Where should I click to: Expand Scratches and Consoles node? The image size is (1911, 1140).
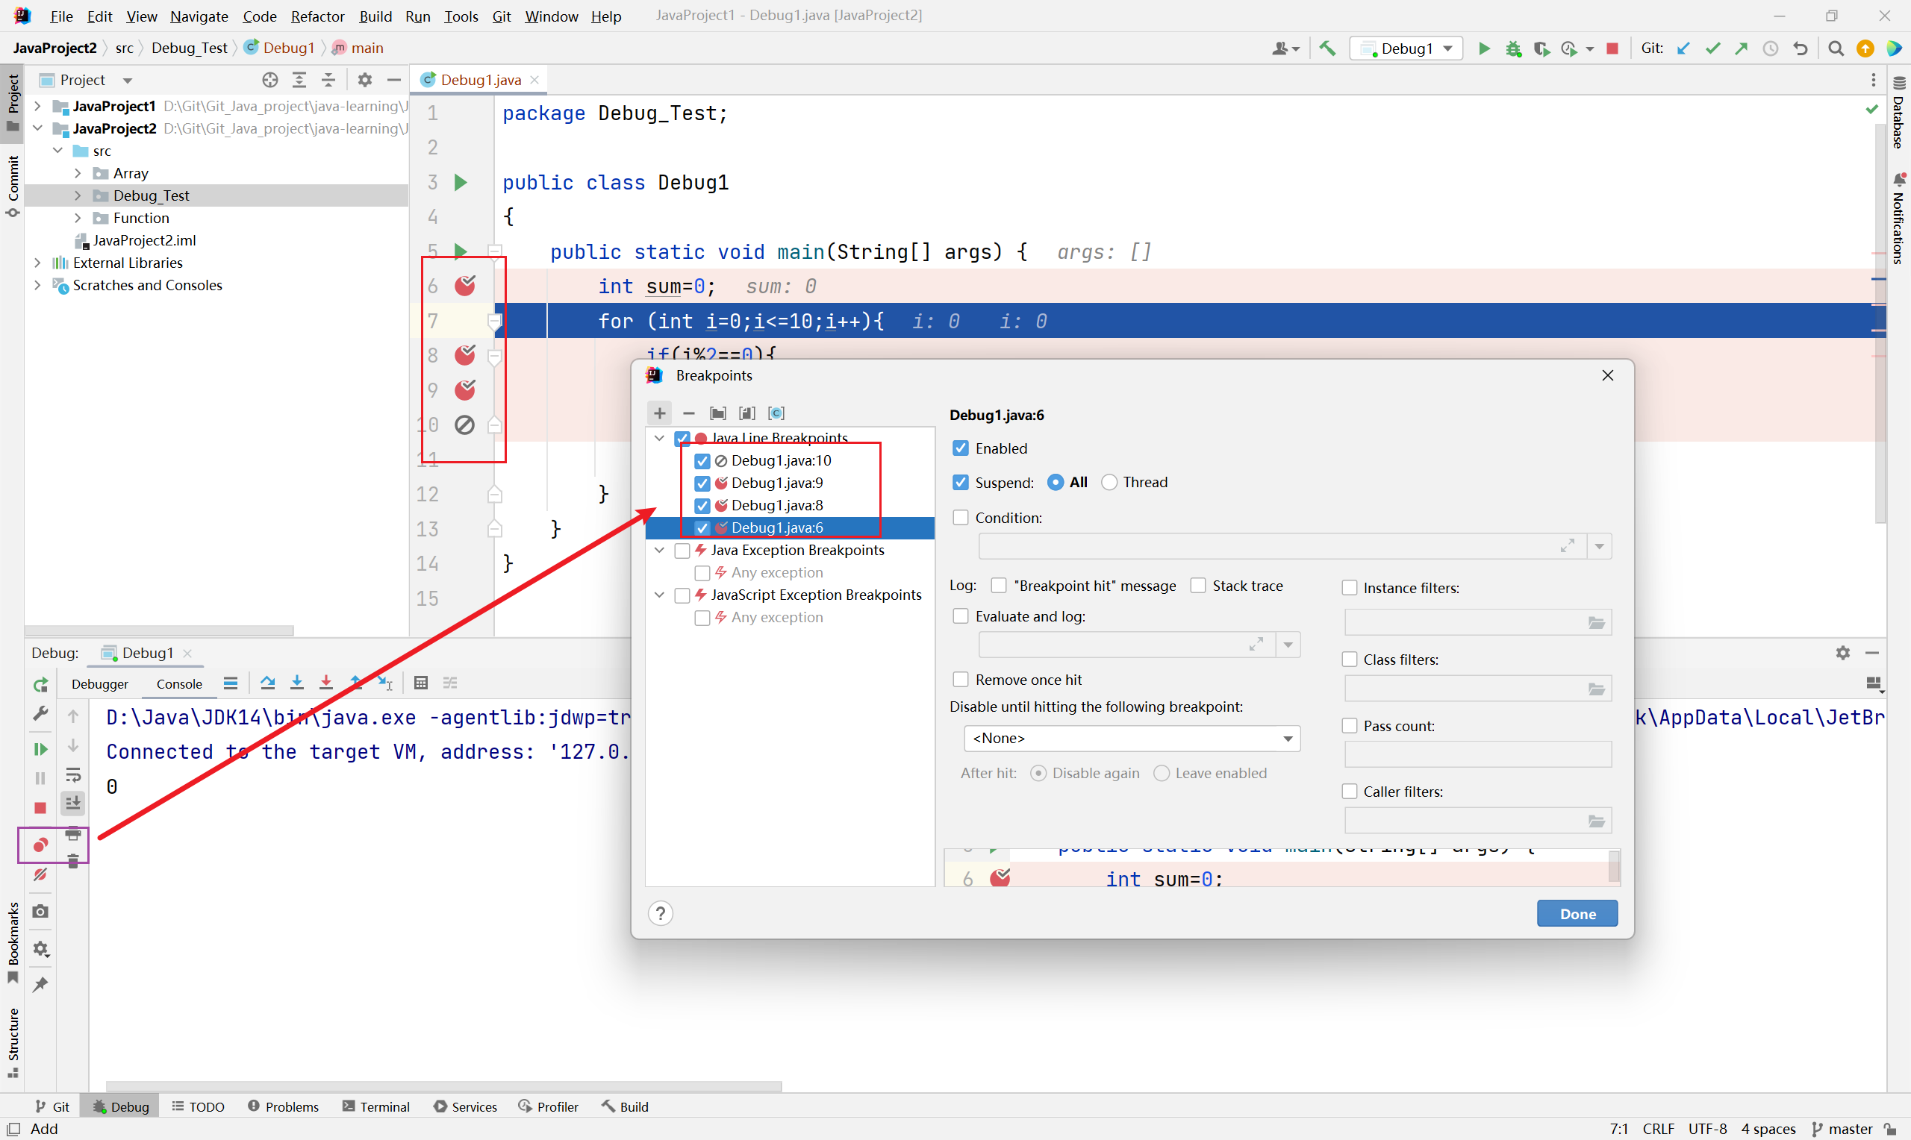click(x=37, y=285)
